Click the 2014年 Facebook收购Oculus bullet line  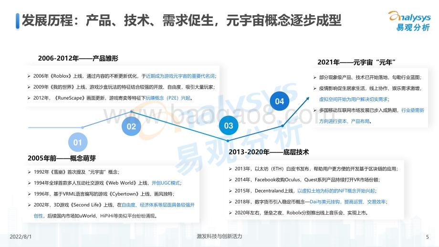click(x=304, y=180)
